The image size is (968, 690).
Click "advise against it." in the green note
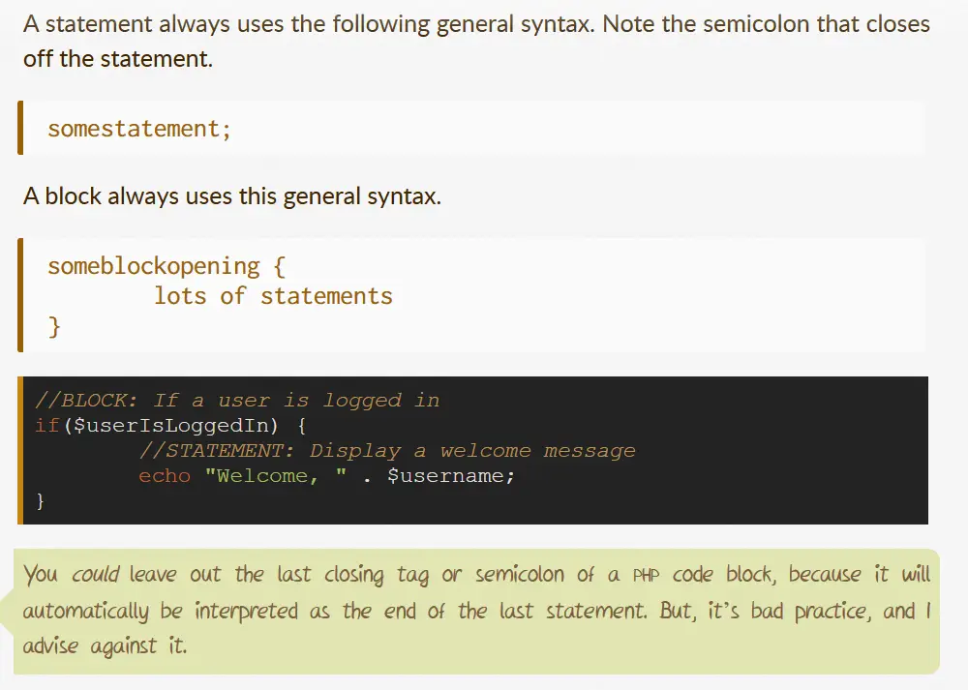(105, 646)
